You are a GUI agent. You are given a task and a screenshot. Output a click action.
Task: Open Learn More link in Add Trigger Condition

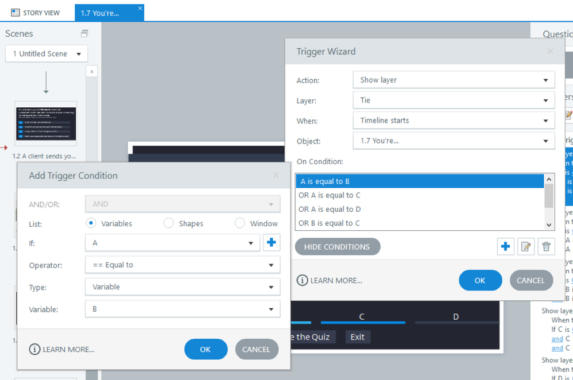(68, 350)
